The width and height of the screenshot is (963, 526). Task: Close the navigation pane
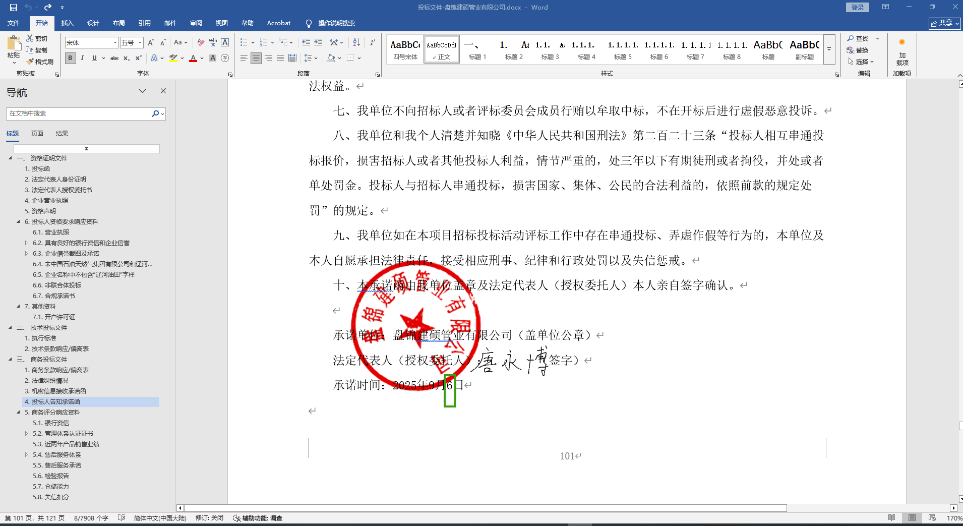(x=163, y=91)
